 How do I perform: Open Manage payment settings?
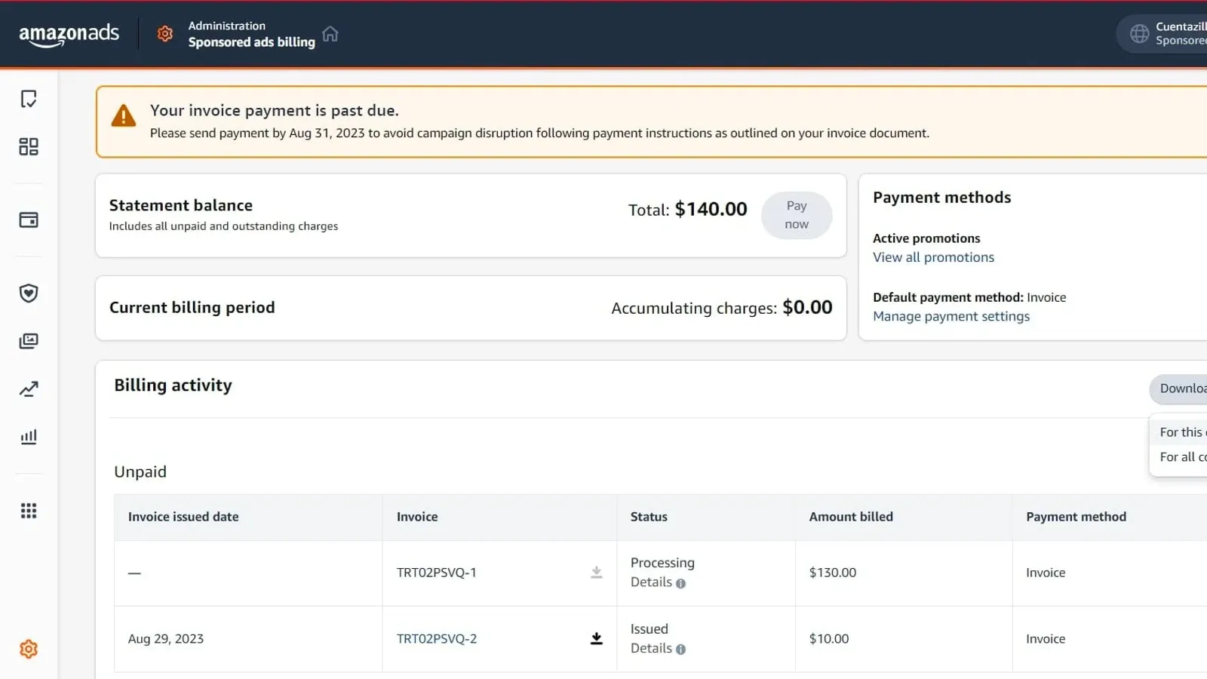point(951,316)
